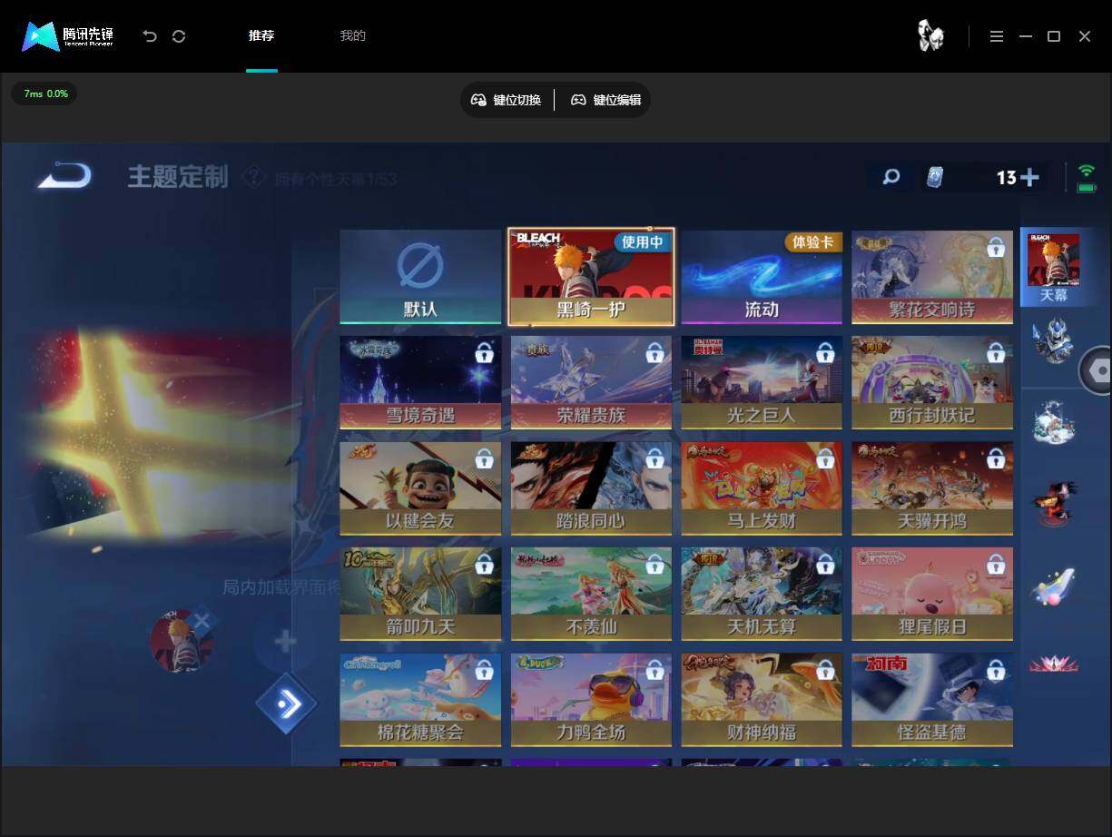Select the 天骥开鸿 theme card
Image resolution: width=1112 pixels, height=837 pixels.
pos(932,488)
